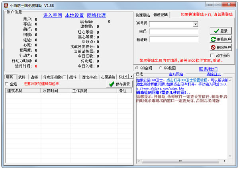239x169 pixels.
Task: Sort by 建筑名称 column header
Action: [23, 91]
